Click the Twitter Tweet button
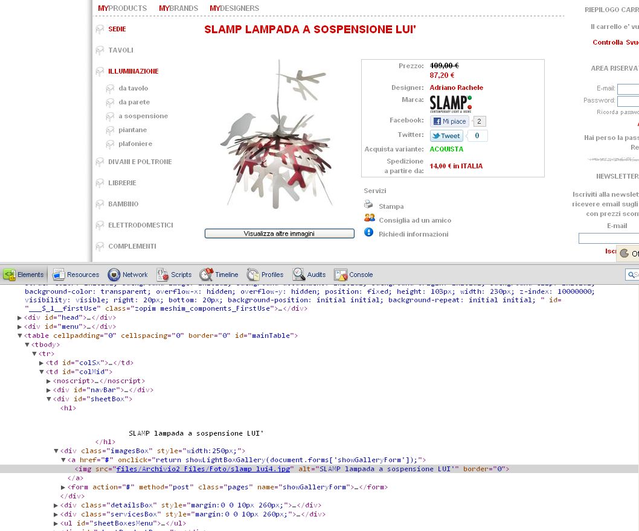The width and height of the screenshot is (639, 531). click(x=446, y=136)
